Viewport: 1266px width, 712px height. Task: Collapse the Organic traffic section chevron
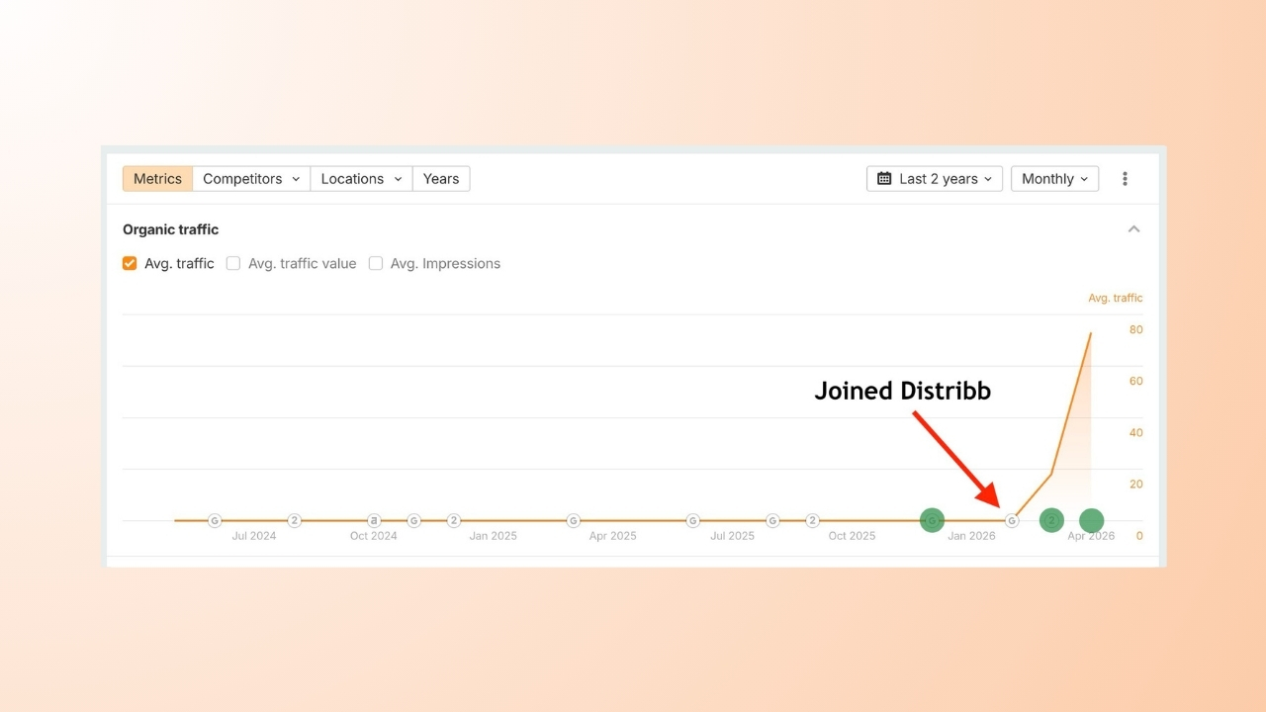[1133, 229]
